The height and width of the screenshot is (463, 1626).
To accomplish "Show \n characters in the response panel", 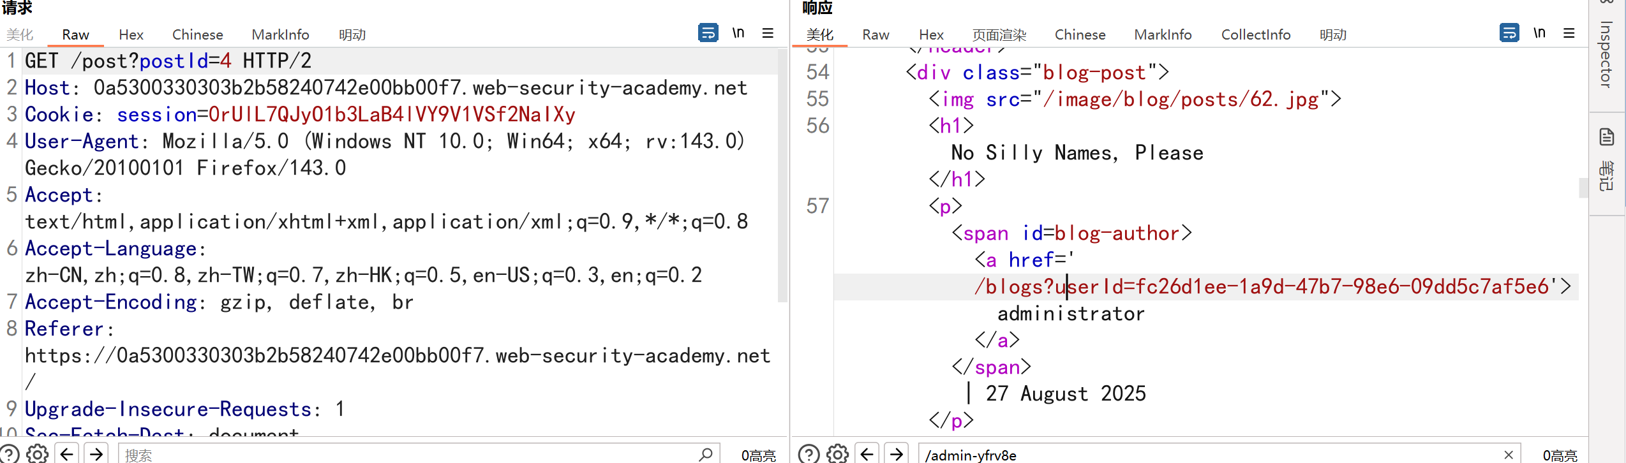I will click(1539, 33).
